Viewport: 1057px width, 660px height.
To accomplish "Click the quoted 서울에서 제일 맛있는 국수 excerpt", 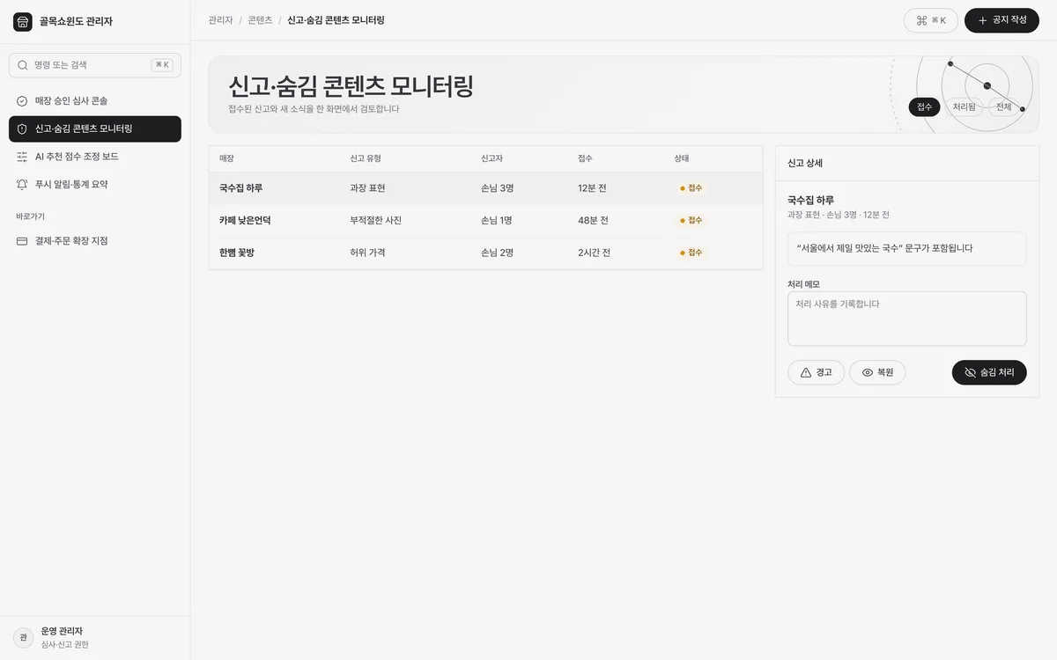I will (907, 249).
